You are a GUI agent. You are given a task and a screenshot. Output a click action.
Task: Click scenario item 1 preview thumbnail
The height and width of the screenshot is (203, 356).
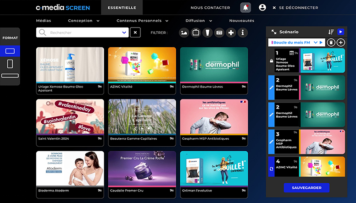[x=323, y=60]
